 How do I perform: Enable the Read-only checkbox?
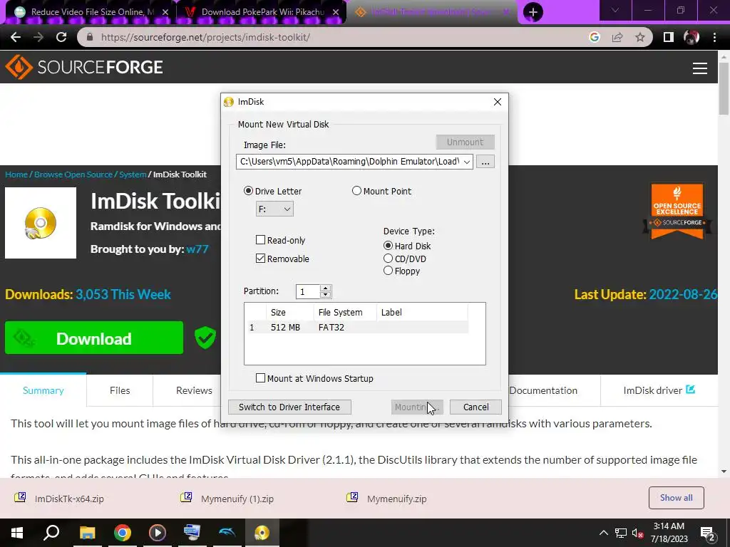coord(260,240)
